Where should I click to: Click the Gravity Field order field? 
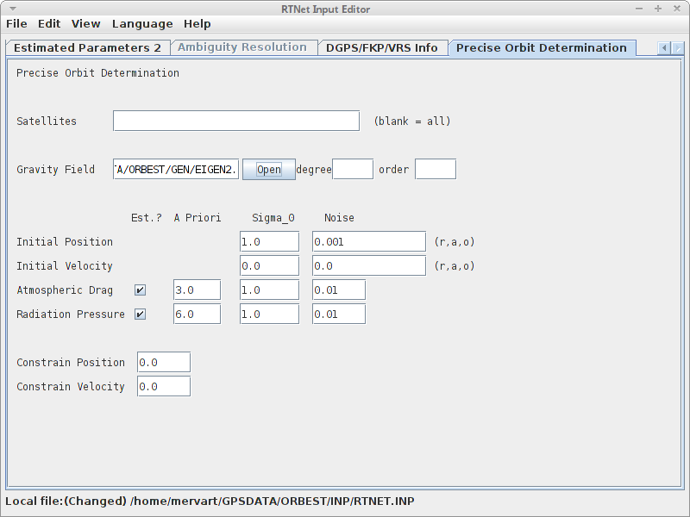point(435,170)
